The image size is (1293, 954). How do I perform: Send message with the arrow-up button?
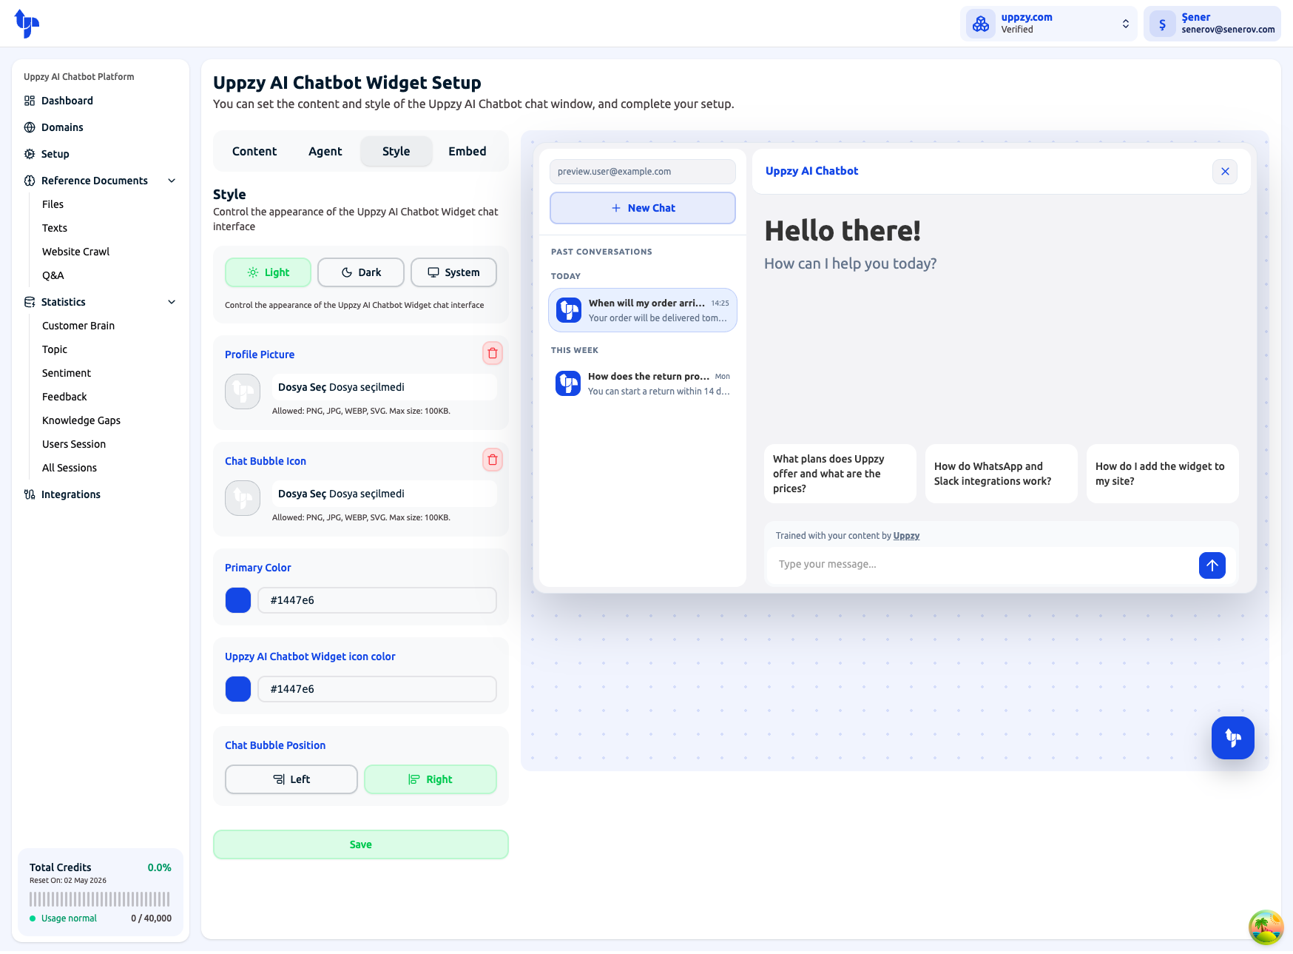pyautogui.click(x=1212, y=565)
